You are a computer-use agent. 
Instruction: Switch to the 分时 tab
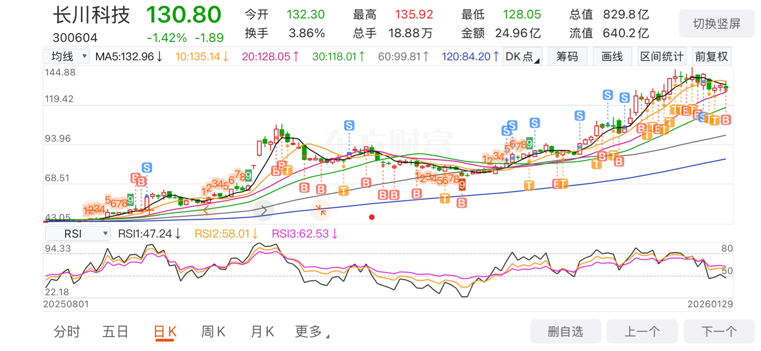point(67,331)
